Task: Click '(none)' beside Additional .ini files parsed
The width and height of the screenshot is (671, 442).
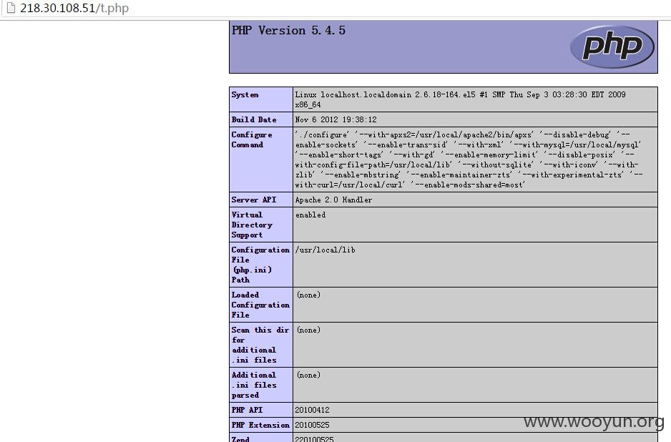Action: [308, 375]
